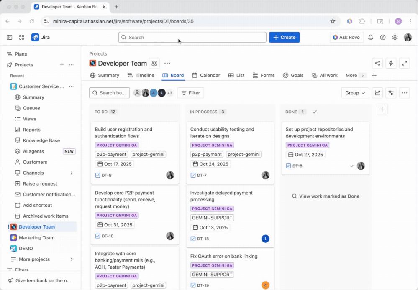Open view settings sliders icon

click(391, 93)
